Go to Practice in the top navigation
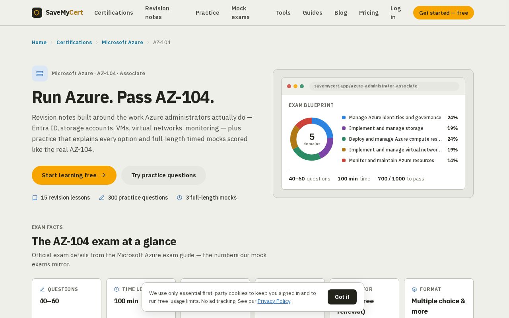Viewport: 509px width, 318px height. point(208,13)
